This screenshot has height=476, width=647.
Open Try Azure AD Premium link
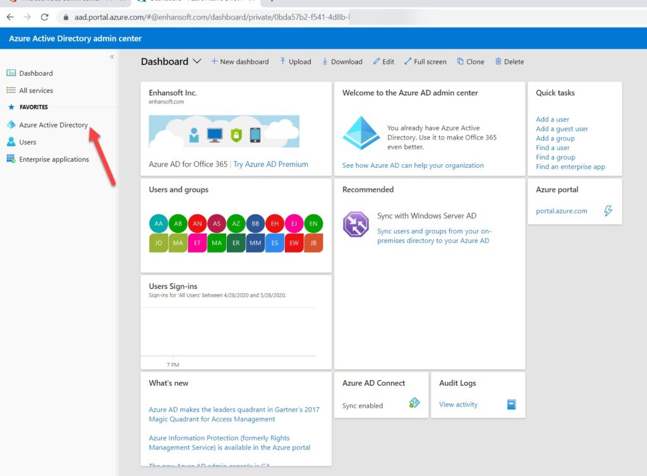pos(270,164)
